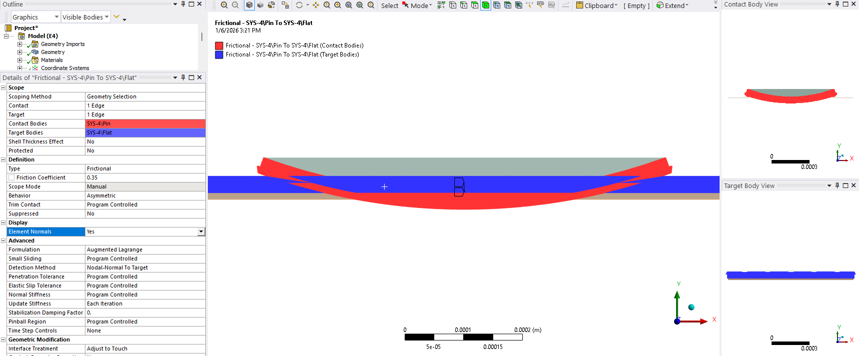Click the Friction Coefficient value 0.35
This screenshot has height=356, width=859.
point(145,177)
